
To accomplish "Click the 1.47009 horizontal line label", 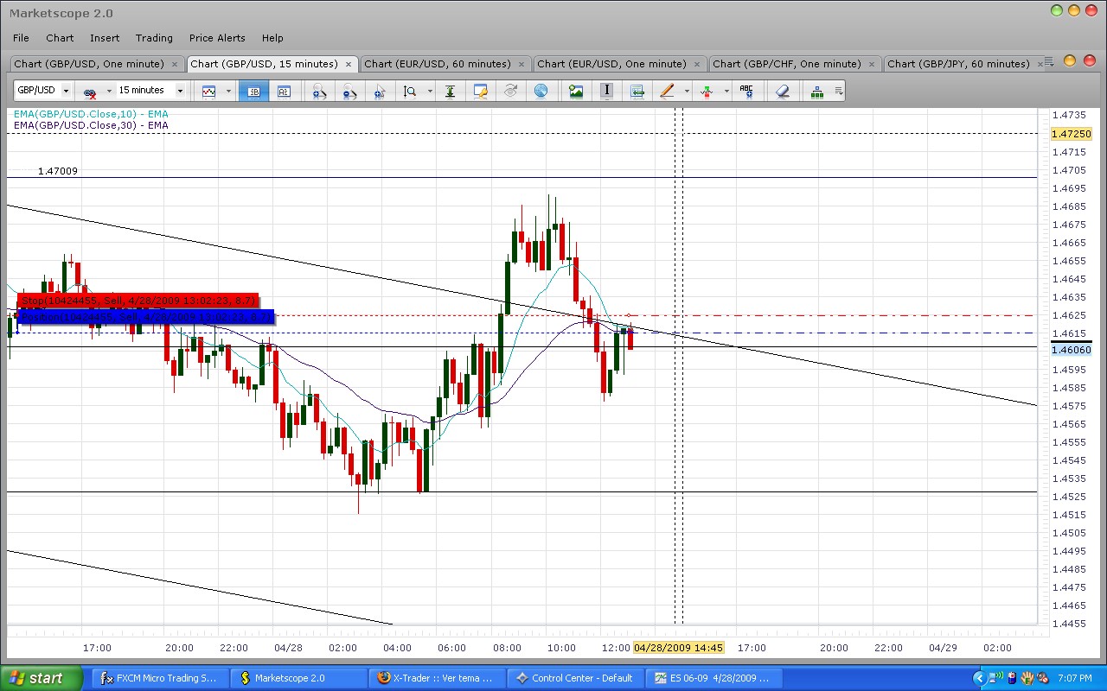I will (58, 171).
